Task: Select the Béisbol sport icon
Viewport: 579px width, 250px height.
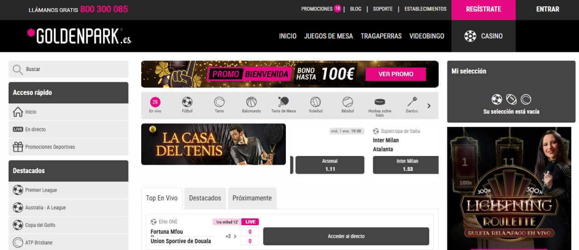Action: (347, 102)
